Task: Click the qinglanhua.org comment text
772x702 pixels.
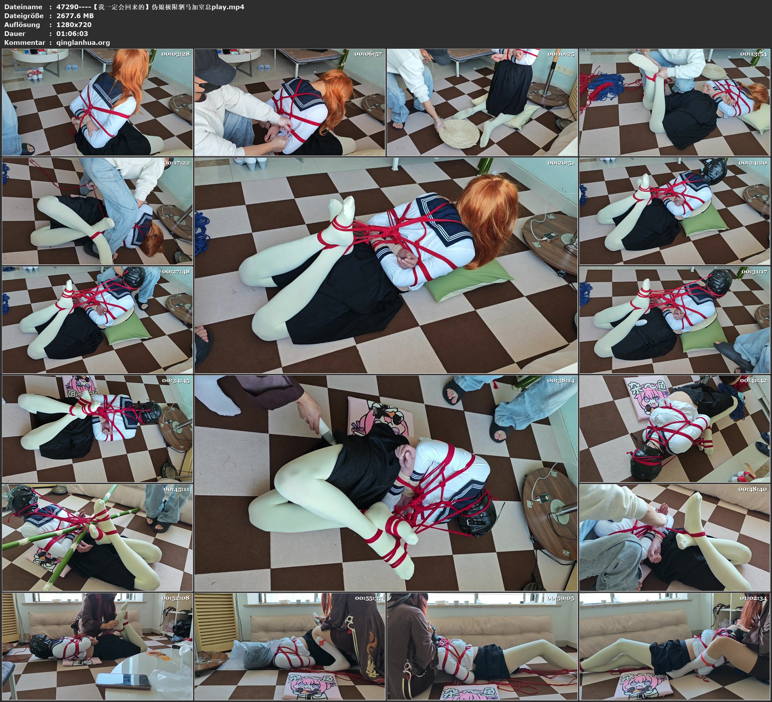Action: (x=83, y=43)
